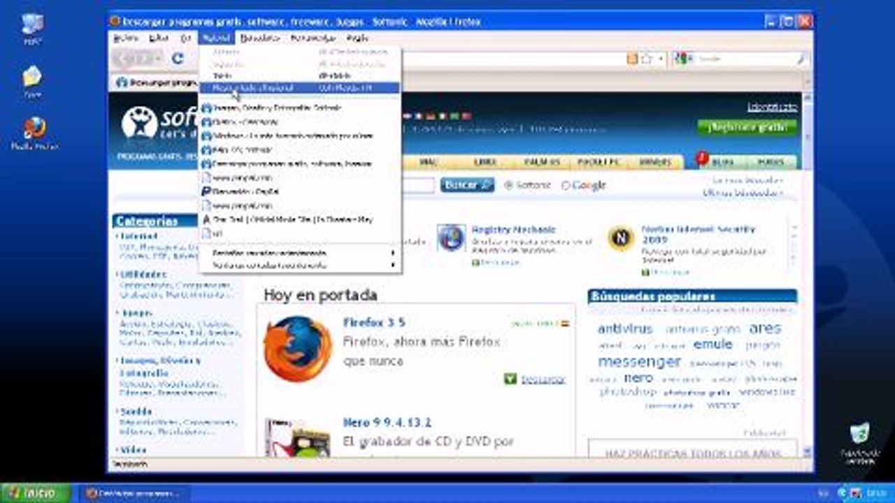Open the Registry Mechanic link

[x=513, y=229]
